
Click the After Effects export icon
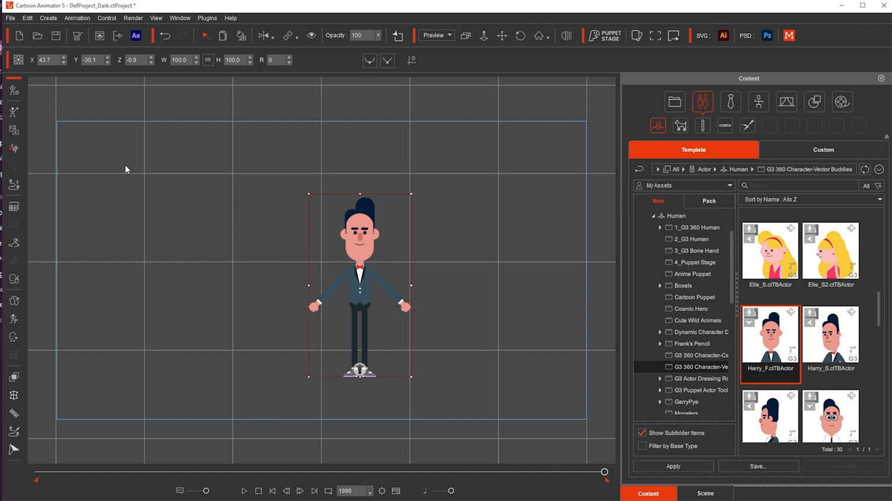(136, 36)
